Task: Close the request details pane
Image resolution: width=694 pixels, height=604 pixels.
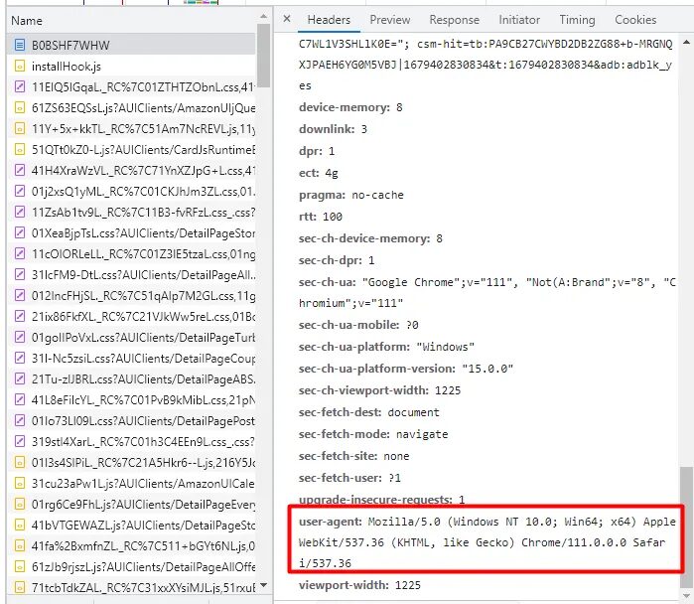Action: 287,20
